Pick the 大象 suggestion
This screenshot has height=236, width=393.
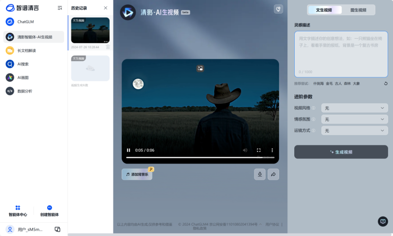(x=357, y=83)
